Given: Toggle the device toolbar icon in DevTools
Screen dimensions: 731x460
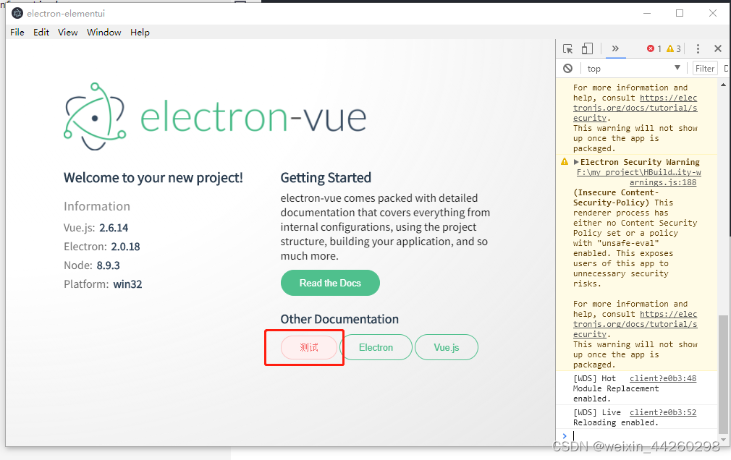Looking at the screenshot, I should pos(587,48).
